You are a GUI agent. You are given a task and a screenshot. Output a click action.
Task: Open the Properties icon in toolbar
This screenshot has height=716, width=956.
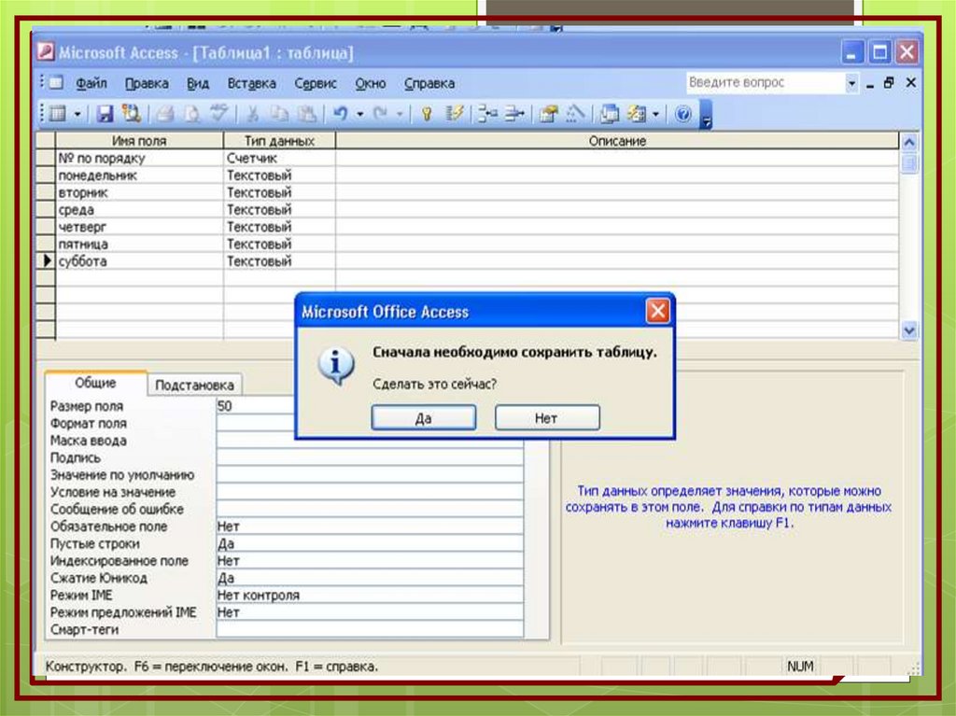pyautogui.click(x=549, y=114)
